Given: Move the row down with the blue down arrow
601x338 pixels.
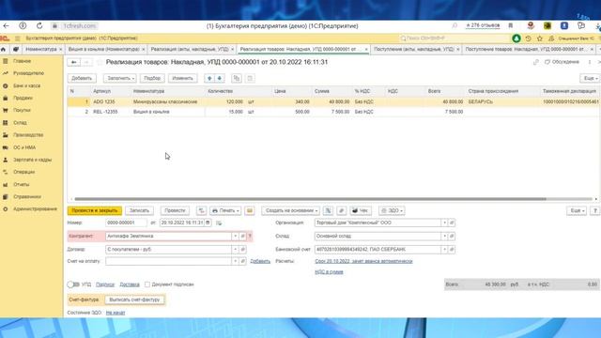Looking at the screenshot, I should pyautogui.click(x=219, y=78).
